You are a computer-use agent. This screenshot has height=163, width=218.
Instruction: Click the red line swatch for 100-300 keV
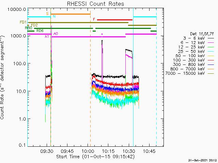[x=211, y=60]
